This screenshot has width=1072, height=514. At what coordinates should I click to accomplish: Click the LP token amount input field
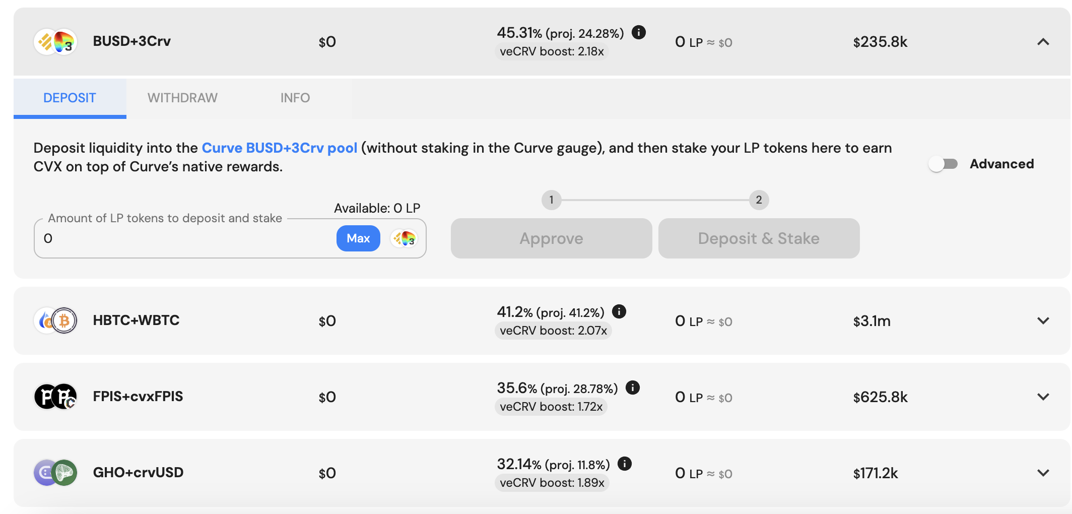[x=186, y=238]
